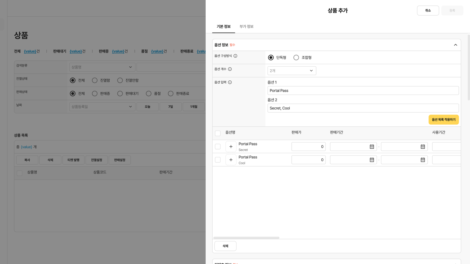Open start date calendar in Cool row

(x=372, y=160)
